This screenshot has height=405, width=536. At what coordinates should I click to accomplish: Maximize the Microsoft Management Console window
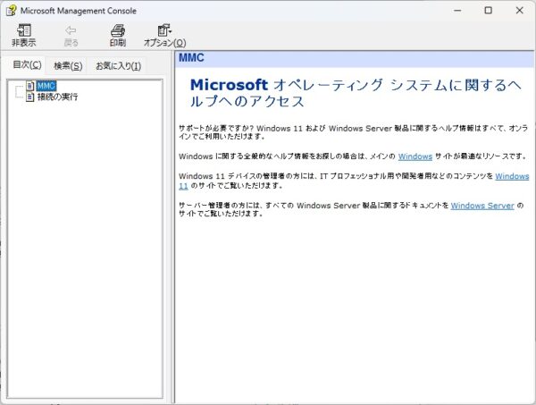(x=489, y=11)
